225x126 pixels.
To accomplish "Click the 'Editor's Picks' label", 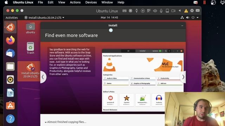I will [109, 92].
